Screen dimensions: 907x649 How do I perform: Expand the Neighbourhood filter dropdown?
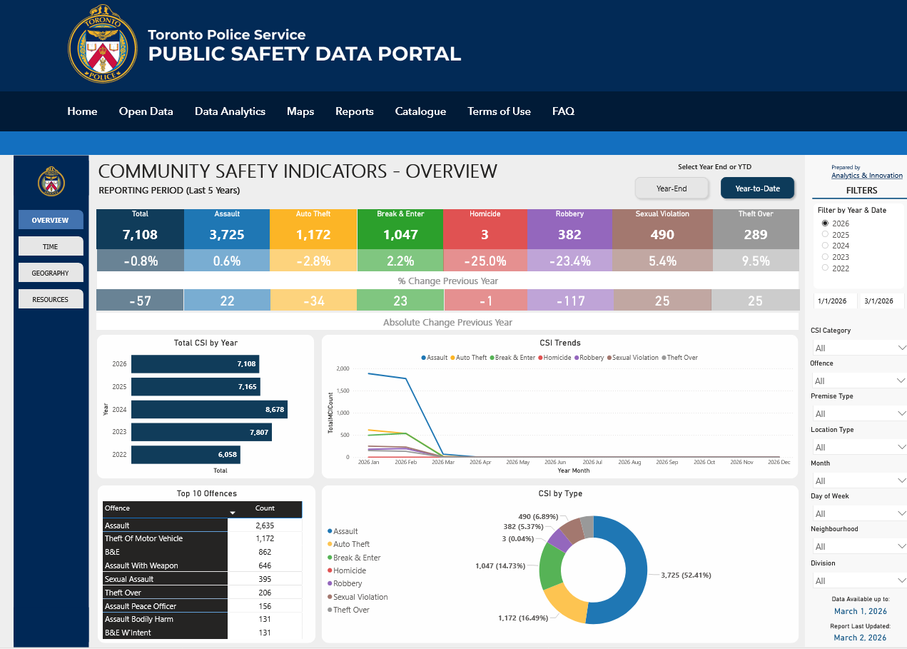(858, 546)
